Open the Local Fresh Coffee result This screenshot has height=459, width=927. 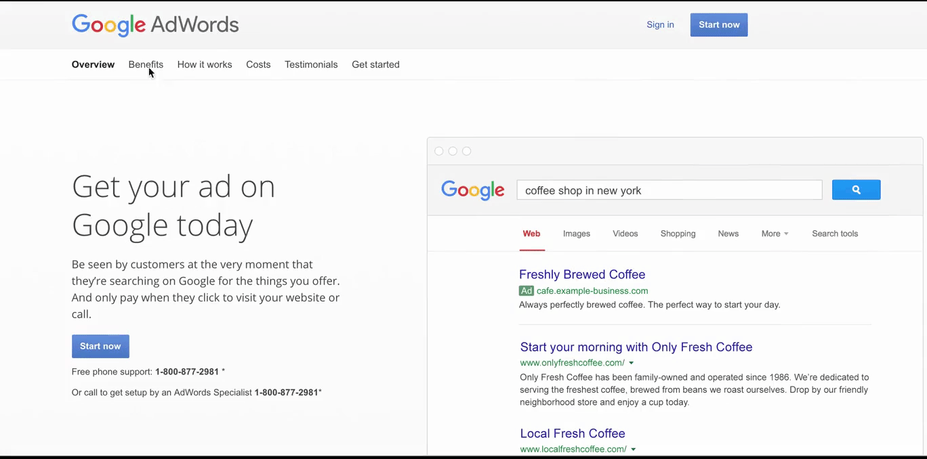tap(573, 433)
